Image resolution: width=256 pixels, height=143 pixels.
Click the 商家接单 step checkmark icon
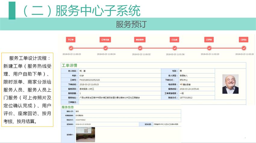click(x=140, y=48)
